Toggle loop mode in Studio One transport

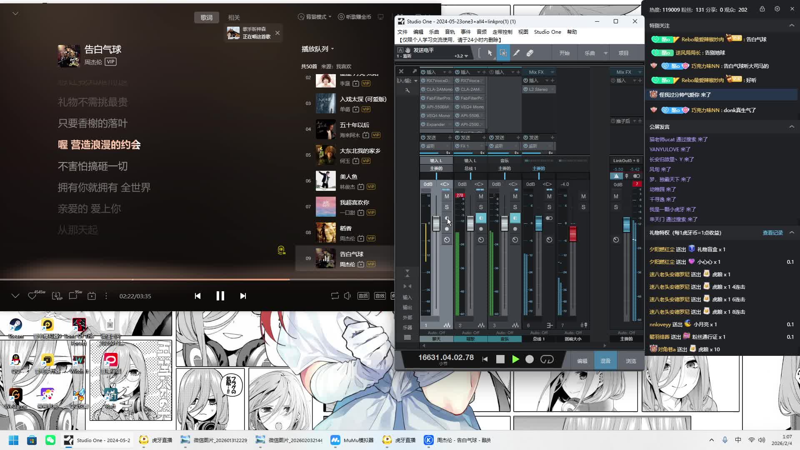pos(547,359)
